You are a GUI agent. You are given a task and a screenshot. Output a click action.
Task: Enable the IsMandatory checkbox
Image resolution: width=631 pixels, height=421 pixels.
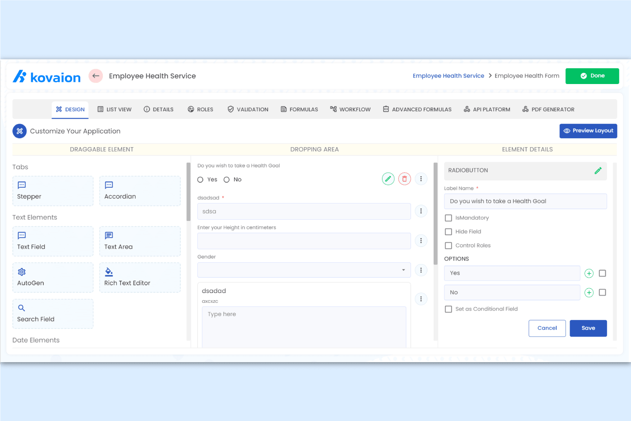tap(448, 218)
